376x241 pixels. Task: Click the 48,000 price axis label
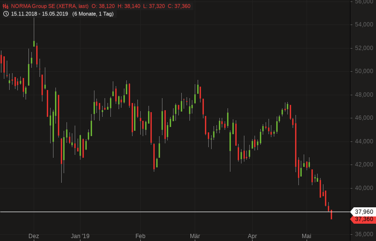coord(364,95)
